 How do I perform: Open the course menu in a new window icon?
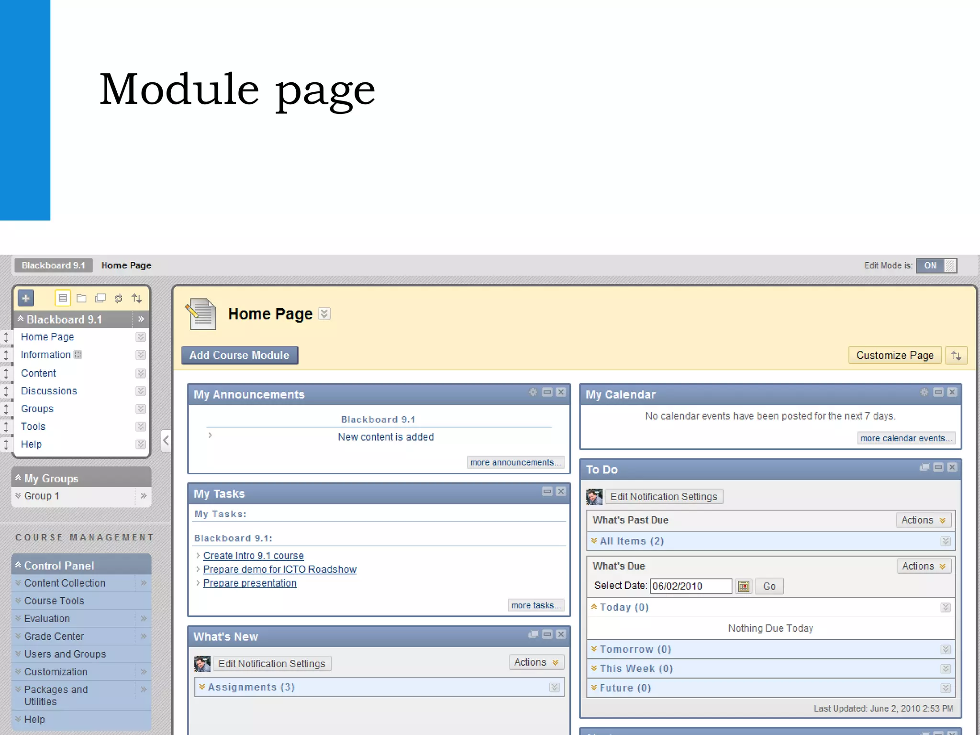click(100, 299)
